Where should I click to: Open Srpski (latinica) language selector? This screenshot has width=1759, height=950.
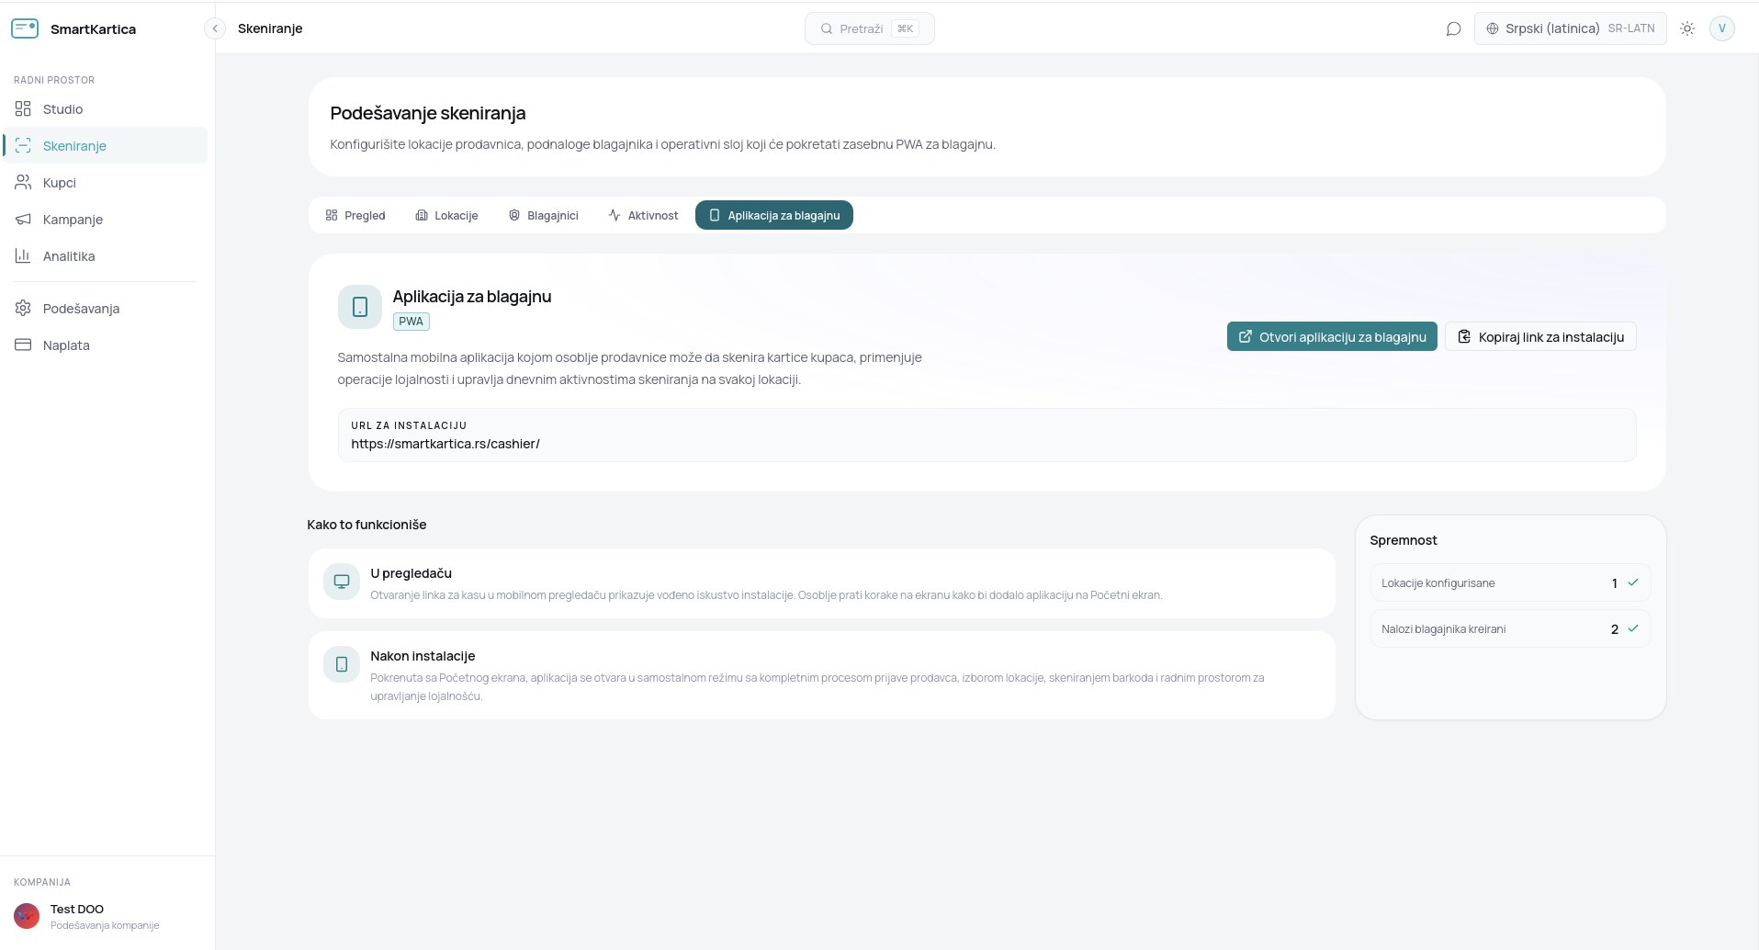tap(1571, 28)
